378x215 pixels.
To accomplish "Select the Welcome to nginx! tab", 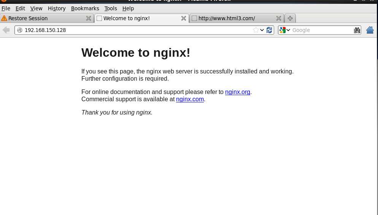I will pos(142,18).
